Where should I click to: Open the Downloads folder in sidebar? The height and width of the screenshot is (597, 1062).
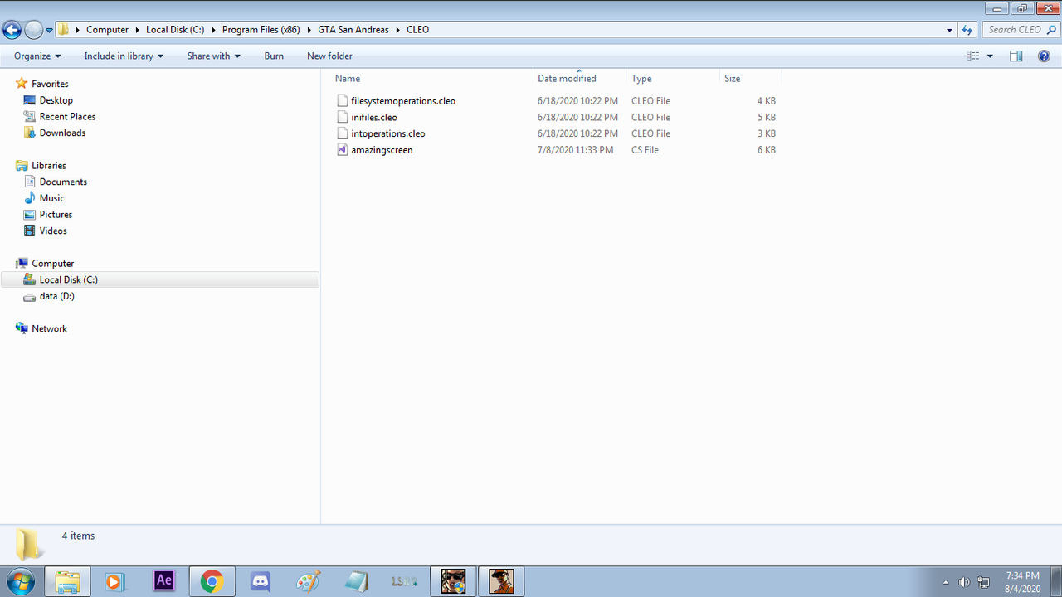pos(62,133)
